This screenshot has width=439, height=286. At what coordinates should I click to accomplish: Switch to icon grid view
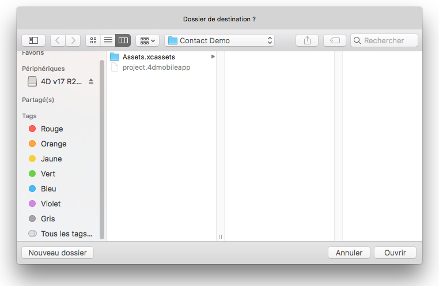(93, 40)
